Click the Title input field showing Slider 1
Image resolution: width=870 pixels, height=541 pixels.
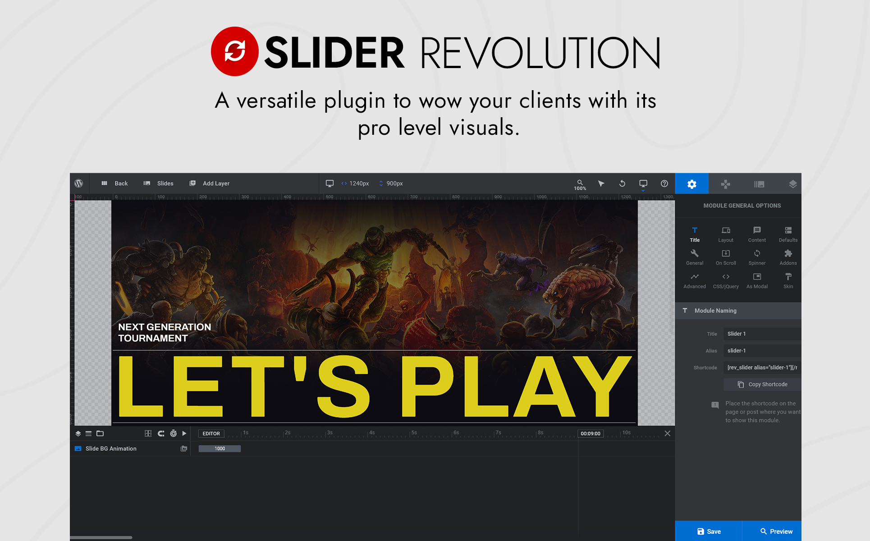762,334
